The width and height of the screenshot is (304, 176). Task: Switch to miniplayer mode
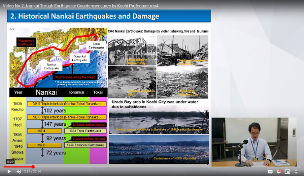[287, 172]
